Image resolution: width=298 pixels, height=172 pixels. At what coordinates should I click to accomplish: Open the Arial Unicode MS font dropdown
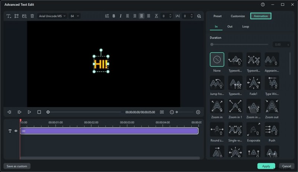pos(52,16)
